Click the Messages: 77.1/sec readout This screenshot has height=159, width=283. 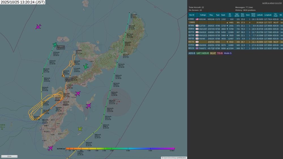(x=244, y=7)
